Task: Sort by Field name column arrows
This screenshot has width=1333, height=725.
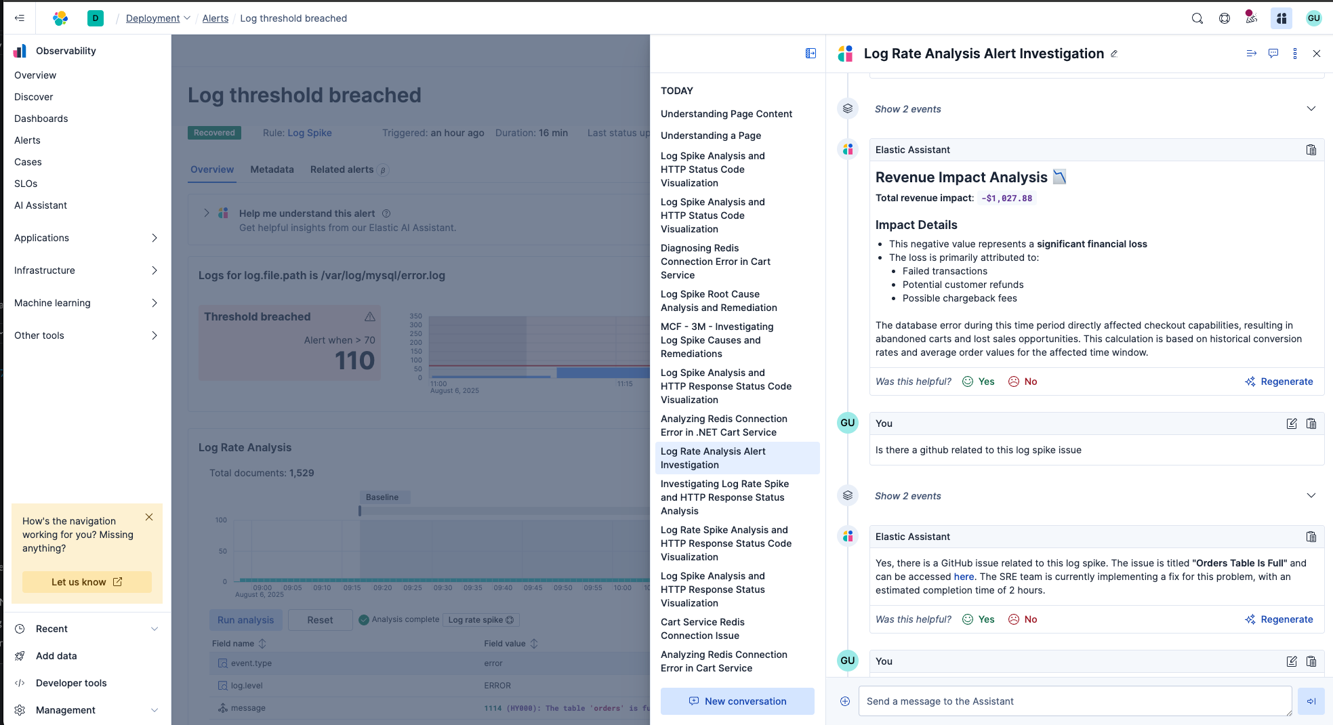Action: point(262,644)
